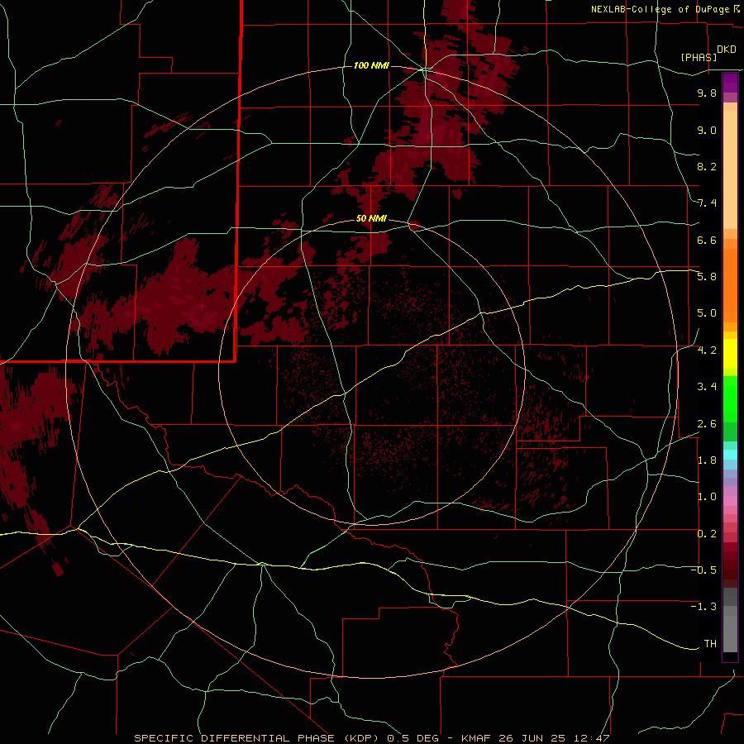This screenshot has width=744, height=744.
Task: Click the DKD unit label above the color scale
Action: [x=726, y=50]
